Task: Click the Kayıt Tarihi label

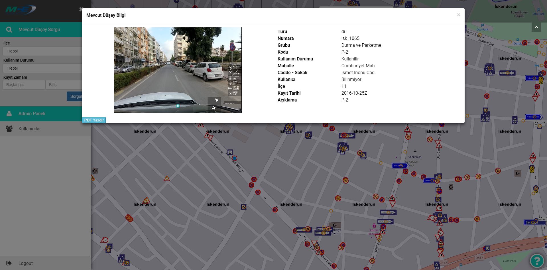Action: point(289,93)
